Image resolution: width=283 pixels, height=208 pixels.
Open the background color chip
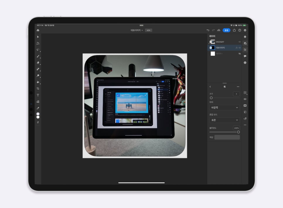(x=38, y=117)
